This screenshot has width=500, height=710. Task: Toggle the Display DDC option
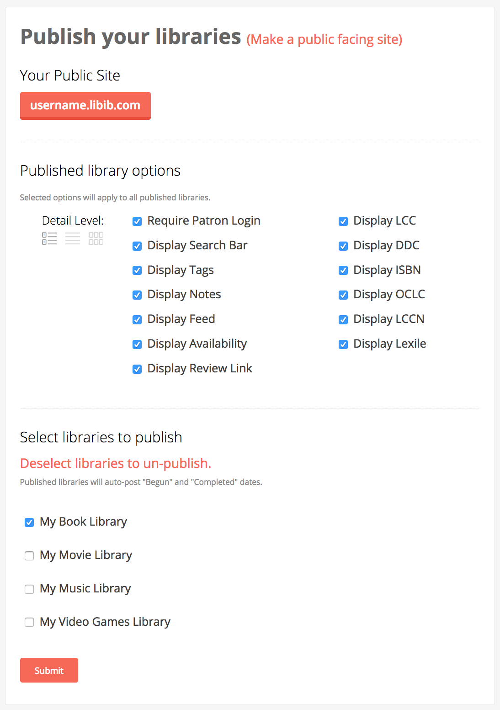[x=343, y=246]
